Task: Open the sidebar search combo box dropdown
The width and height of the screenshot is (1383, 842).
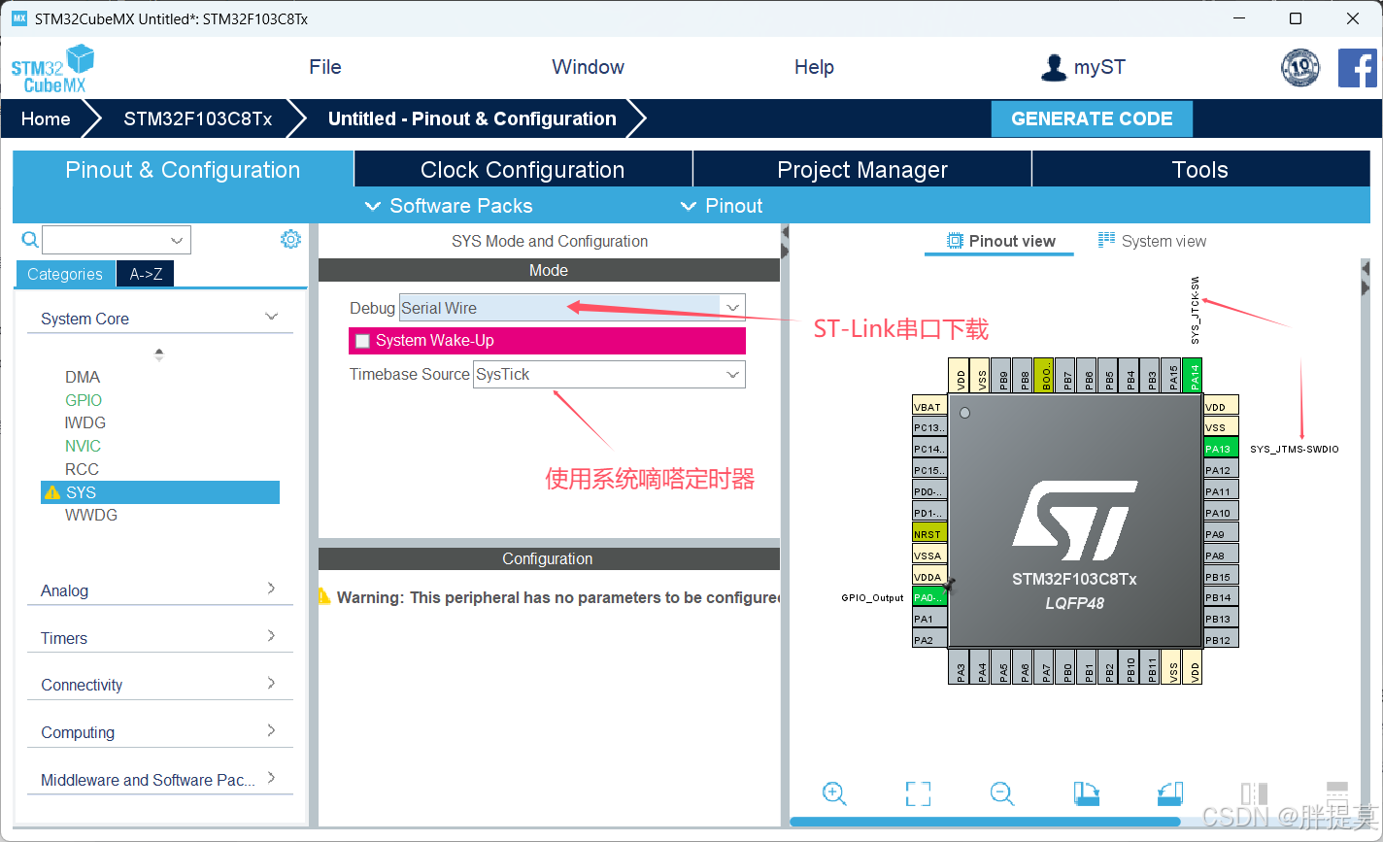Action: 177,240
